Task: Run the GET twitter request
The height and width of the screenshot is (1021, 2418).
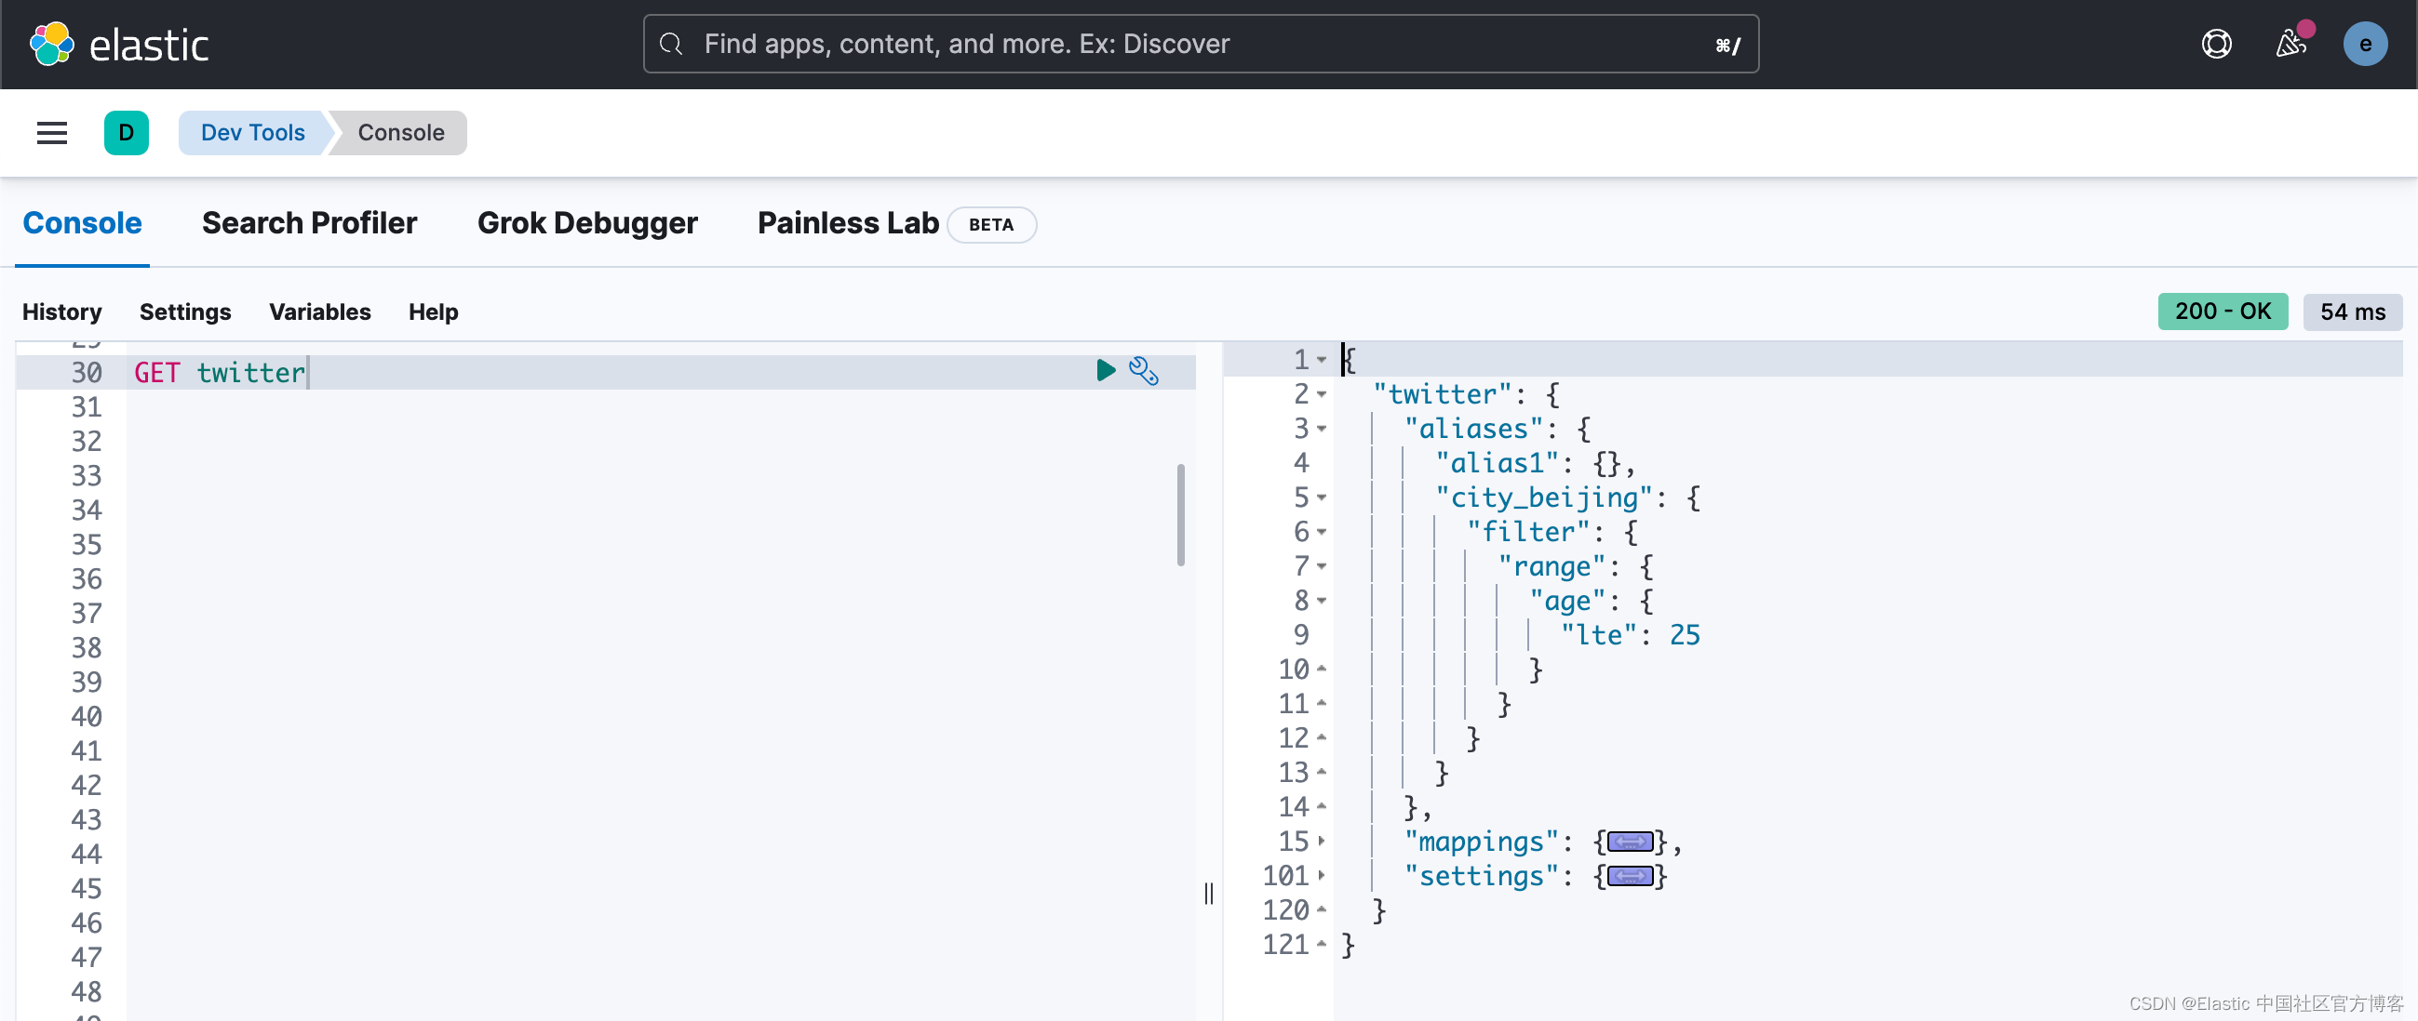Action: pyautogui.click(x=1105, y=370)
